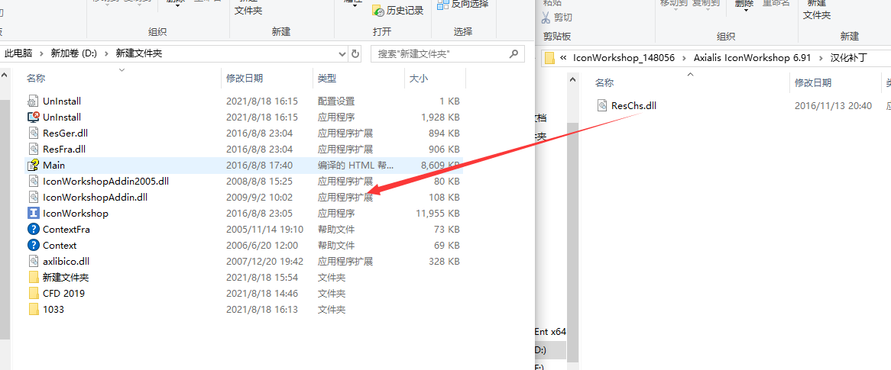Click the 894 KB size cell

pos(445,134)
